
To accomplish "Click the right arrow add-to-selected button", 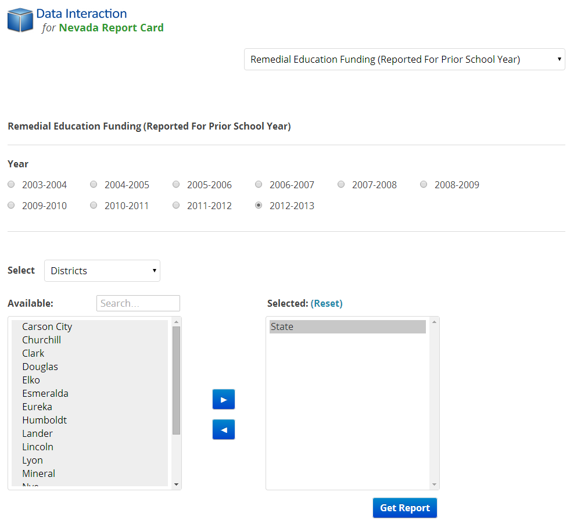I will [x=224, y=399].
